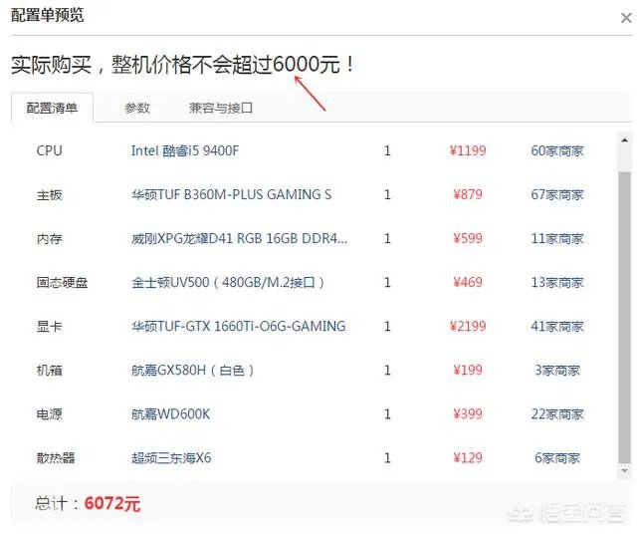637x534 pixels.
Task: Click 22家商家 in 电源 row
Action: pos(557,414)
